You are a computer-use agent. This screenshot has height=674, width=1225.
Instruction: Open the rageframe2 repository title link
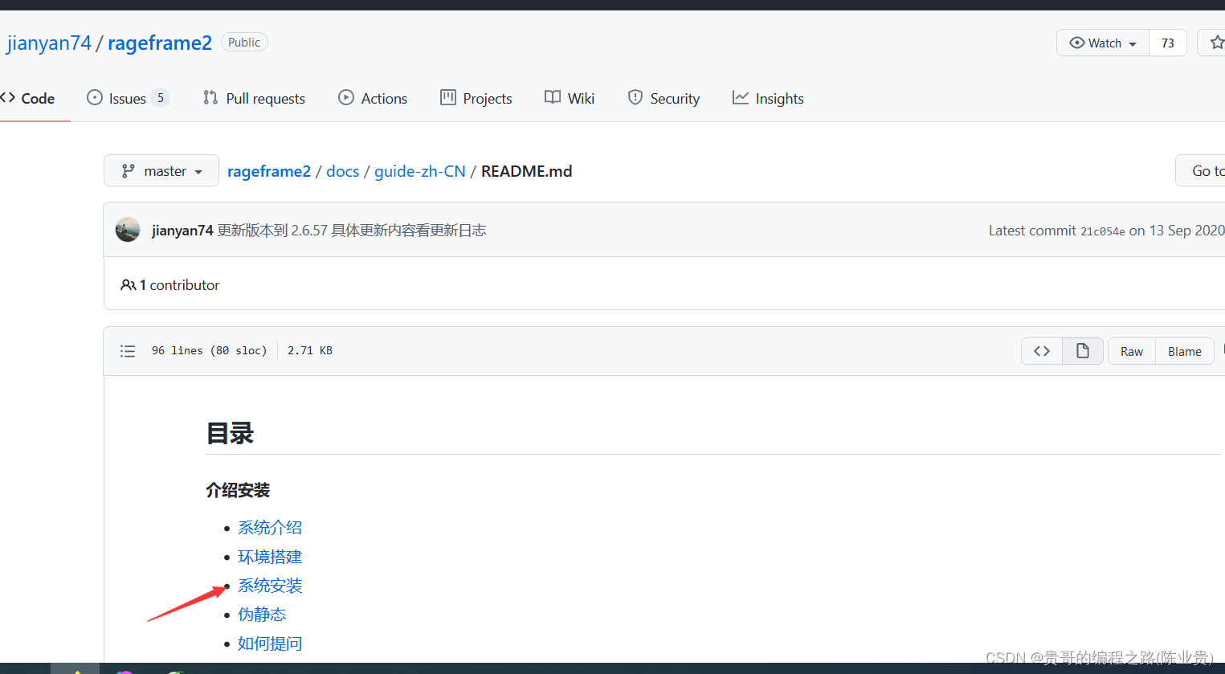[160, 43]
